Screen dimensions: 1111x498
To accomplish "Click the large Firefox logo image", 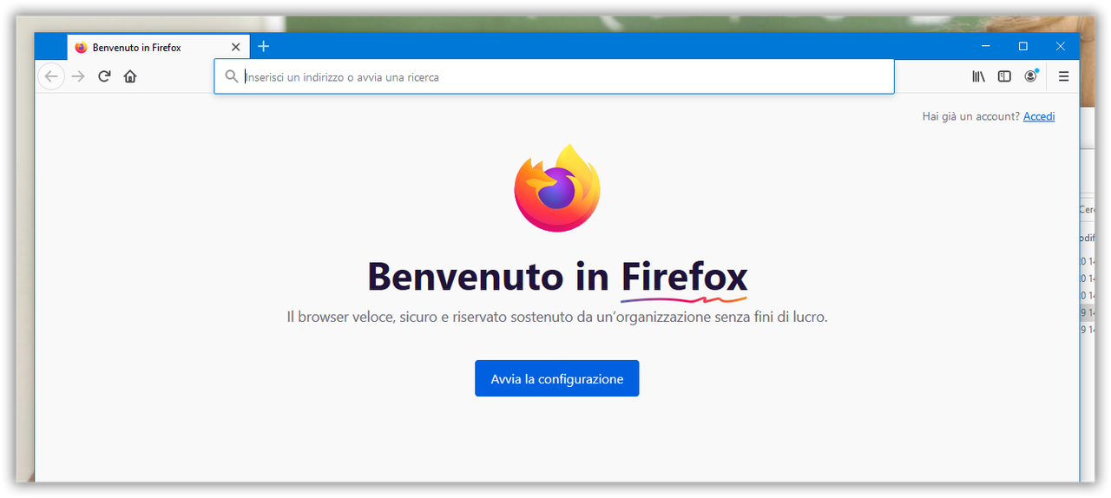I will [x=557, y=188].
